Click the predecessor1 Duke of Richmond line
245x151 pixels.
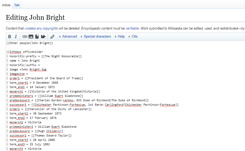pyautogui.click(x=77, y=100)
